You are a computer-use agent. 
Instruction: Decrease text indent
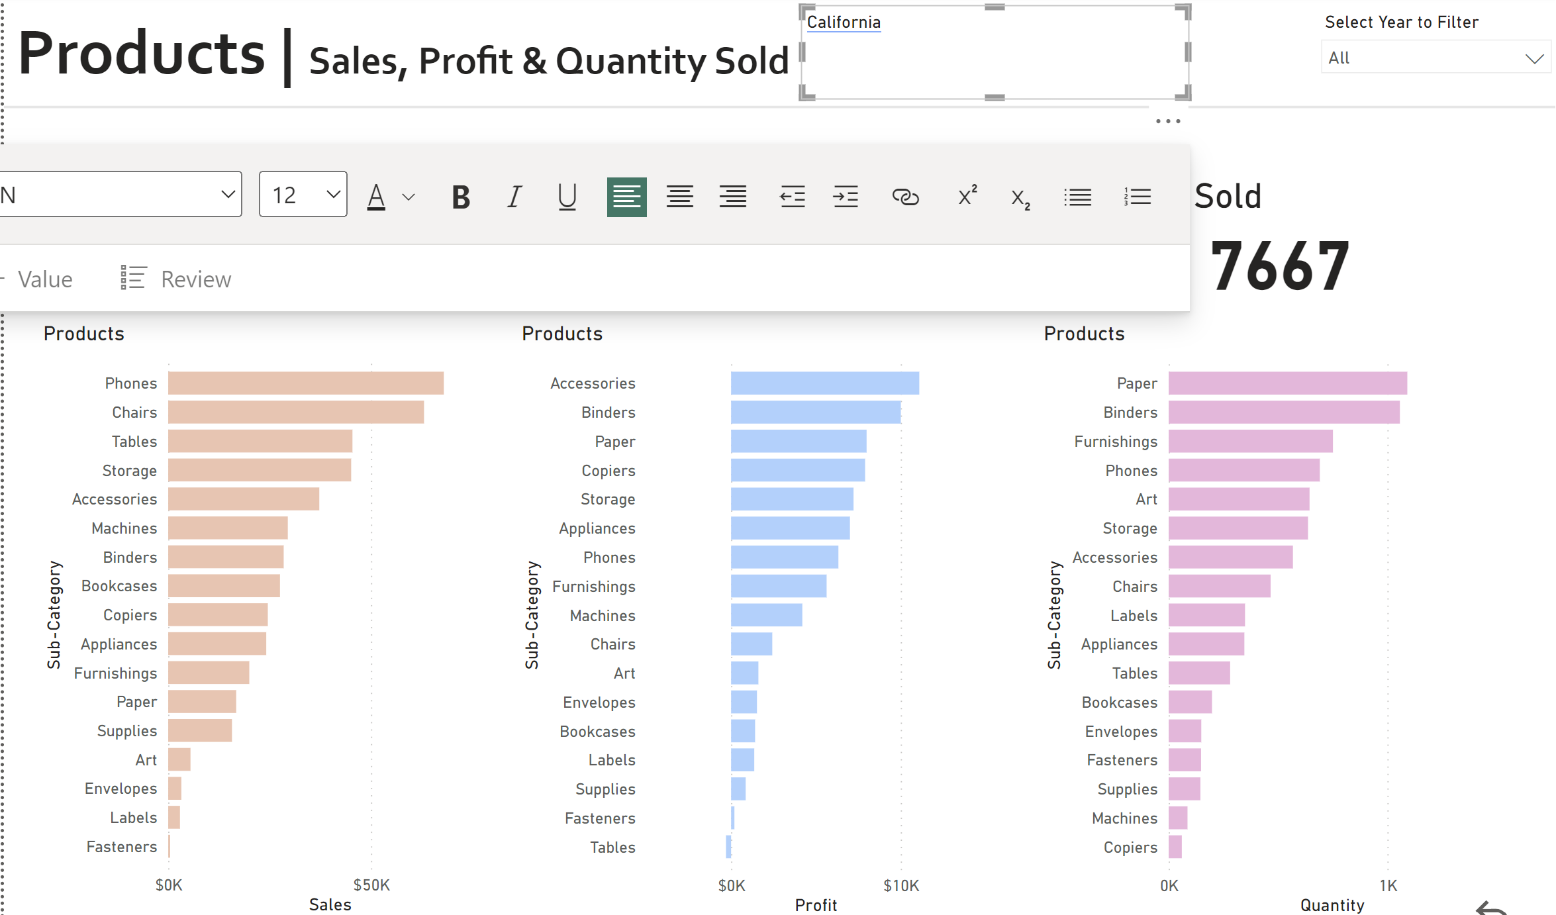[x=792, y=197]
